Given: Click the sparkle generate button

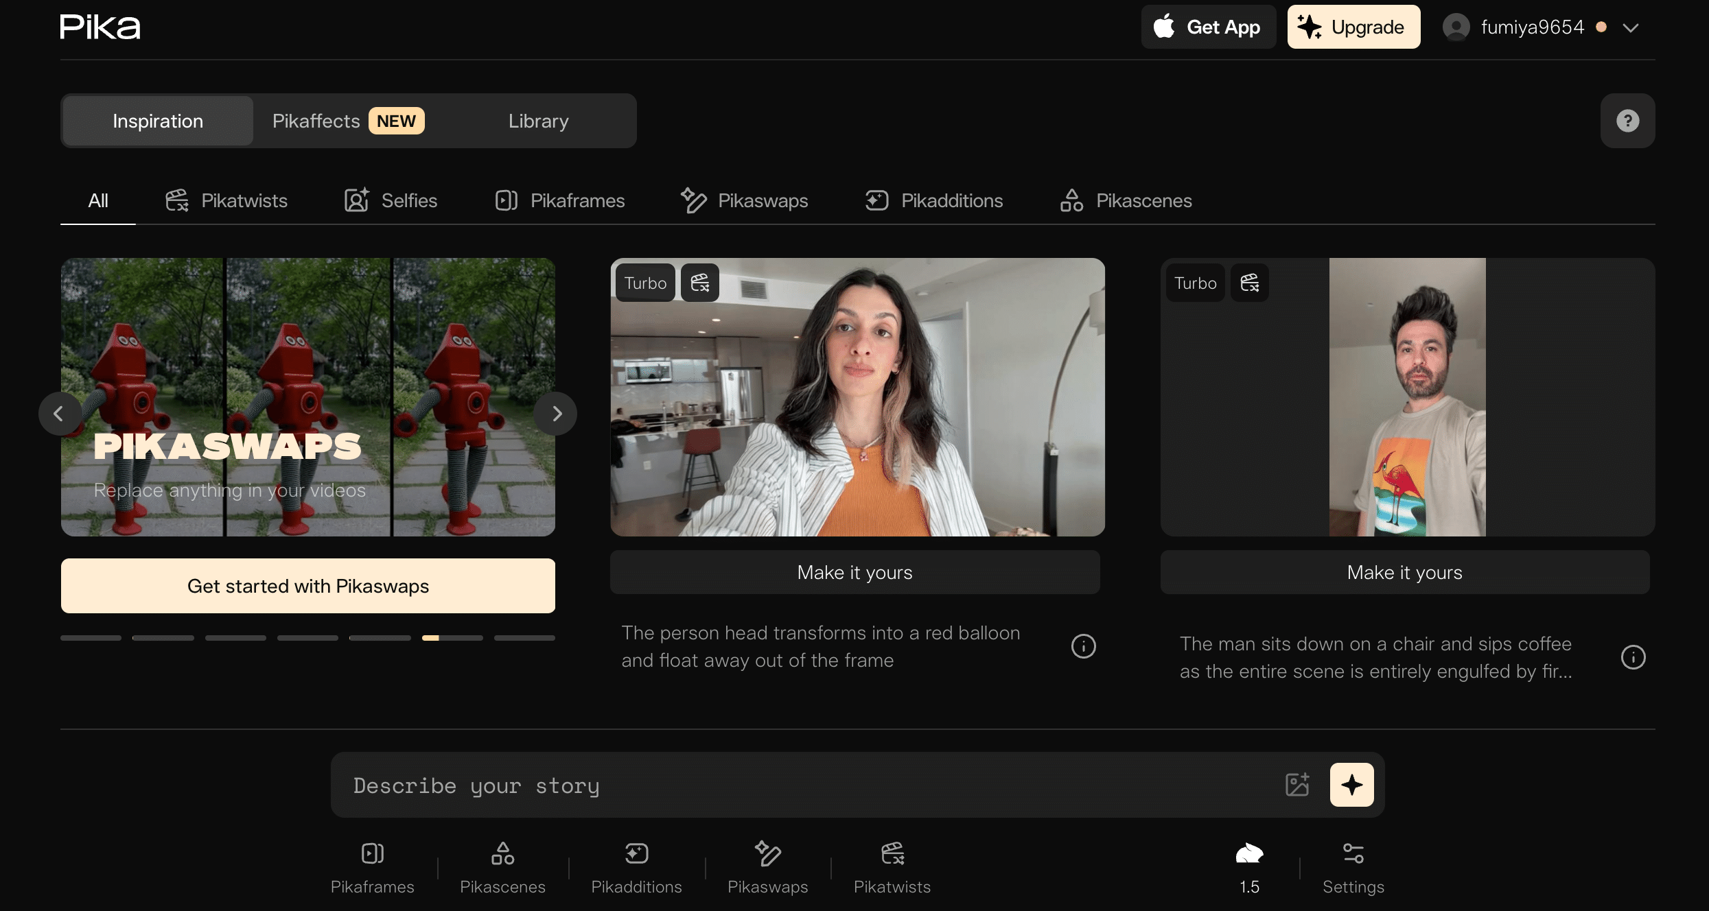Looking at the screenshot, I should click(x=1352, y=785).
